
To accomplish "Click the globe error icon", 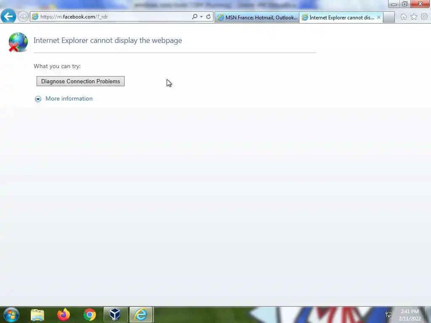I will click(18, 42).
